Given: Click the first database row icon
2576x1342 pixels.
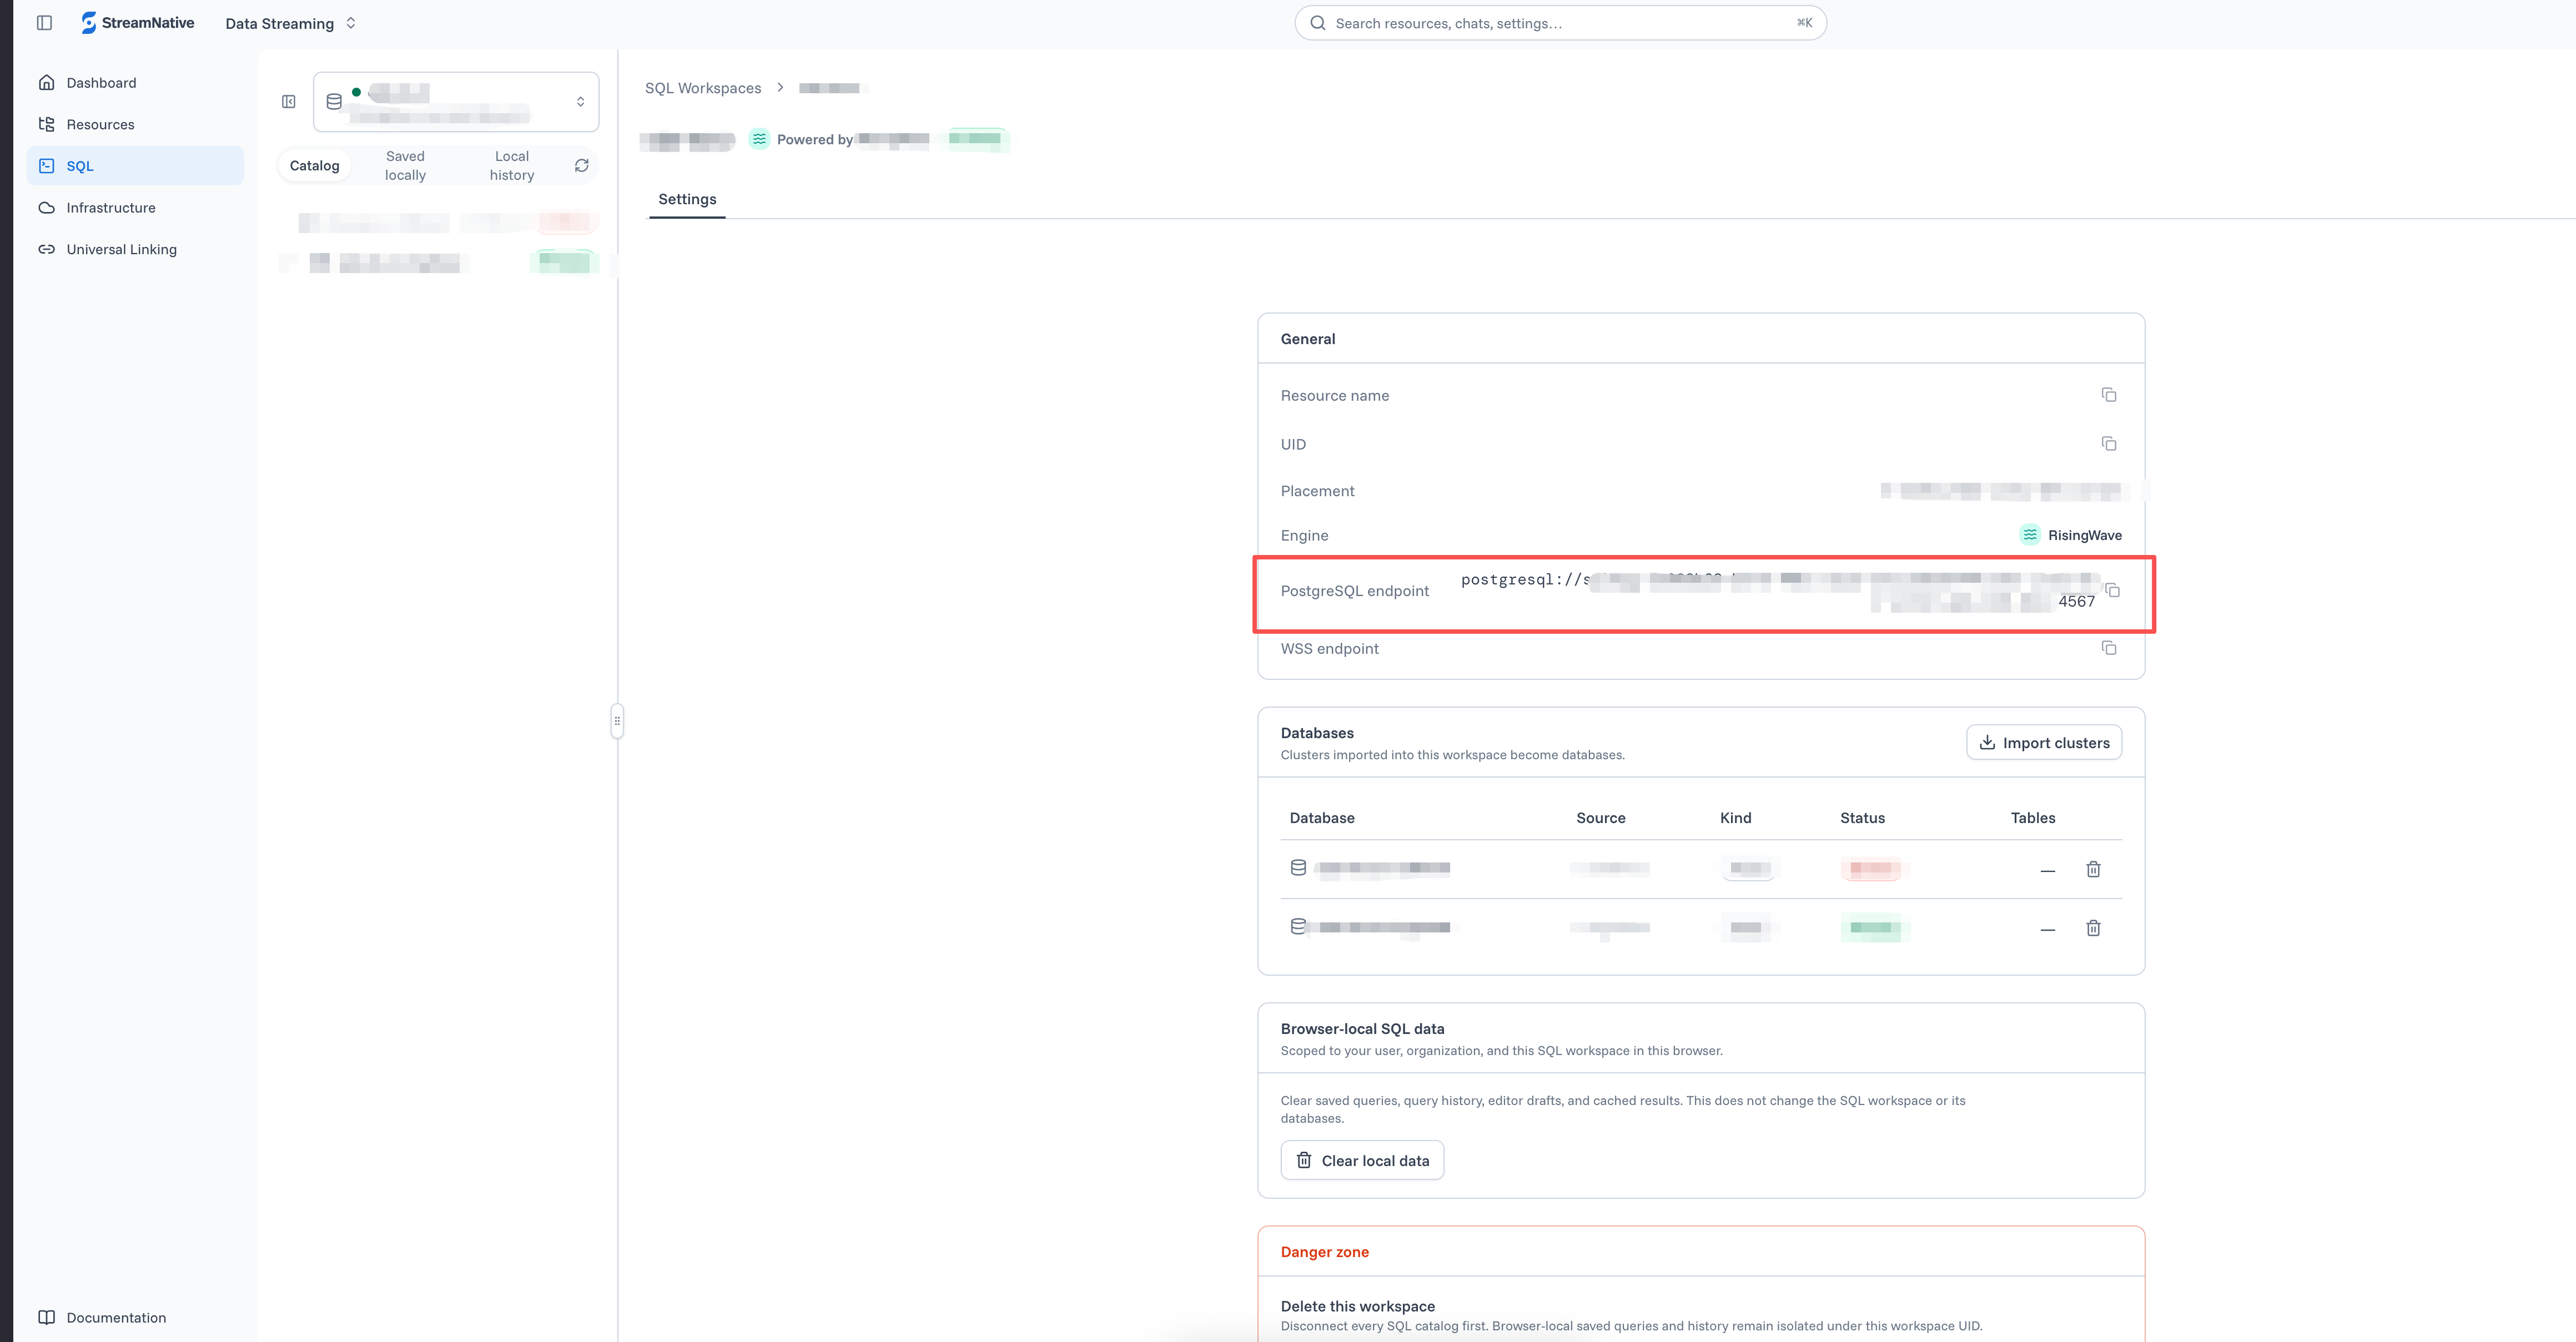Looking at the screenshot, I should click(x=1298, y=868).
